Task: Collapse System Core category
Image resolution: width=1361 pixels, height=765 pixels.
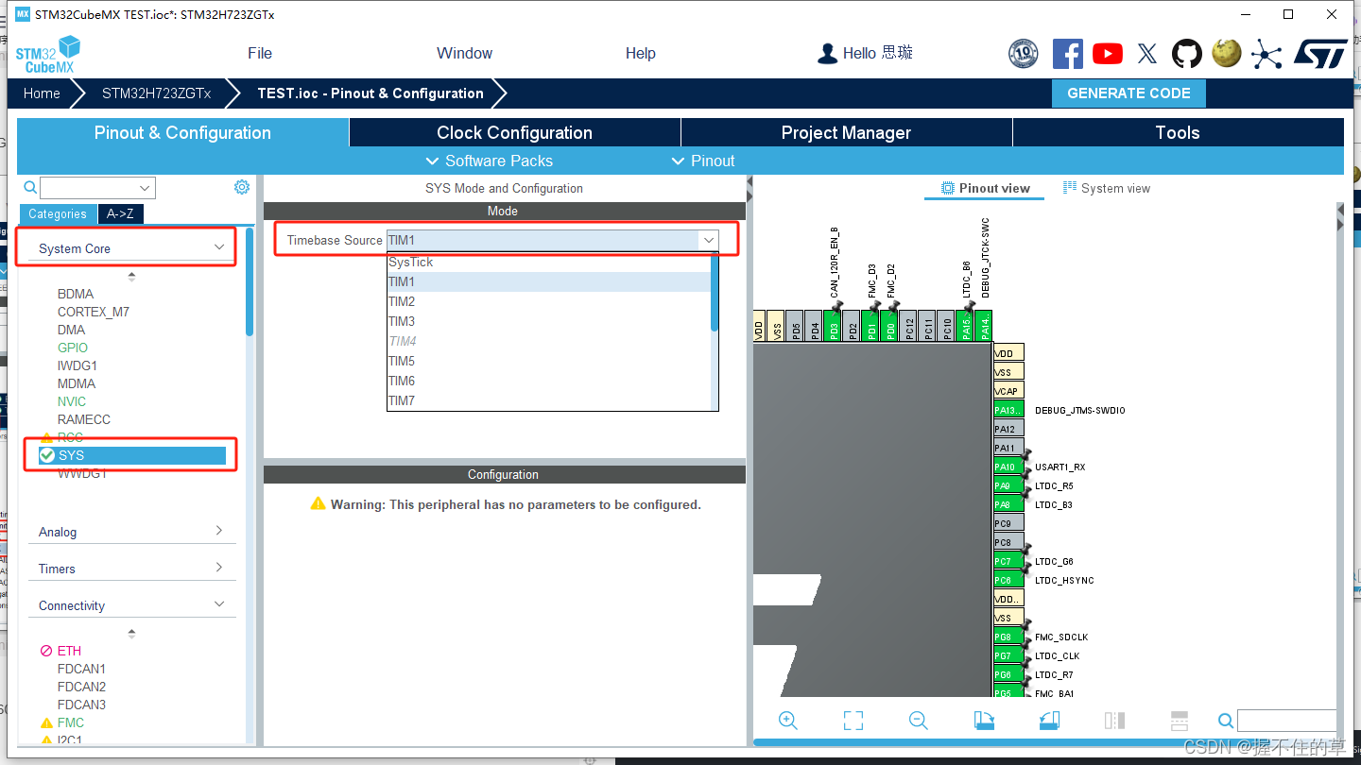Action: click(132, 248)
